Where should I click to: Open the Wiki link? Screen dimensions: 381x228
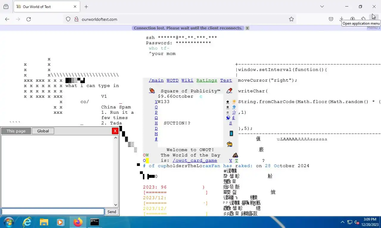click(x=188, y=80)
